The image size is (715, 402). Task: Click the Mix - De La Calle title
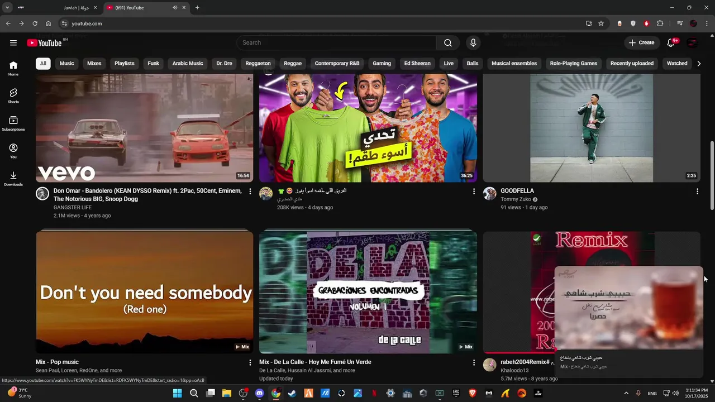pyautogui.click(x=315, y=362)
